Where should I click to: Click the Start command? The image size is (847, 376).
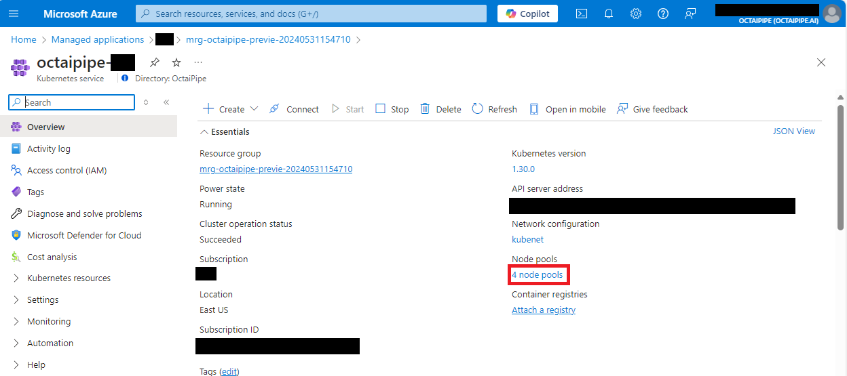tap(347, 109)
